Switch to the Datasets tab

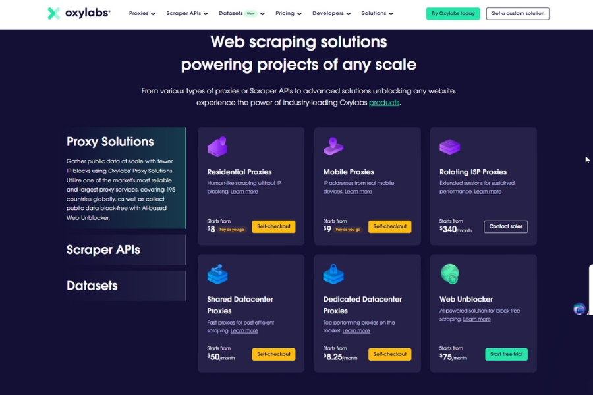coord(126,286)
